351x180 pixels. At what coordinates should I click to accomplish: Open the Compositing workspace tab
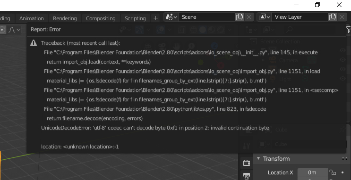(x=101, y=18)
